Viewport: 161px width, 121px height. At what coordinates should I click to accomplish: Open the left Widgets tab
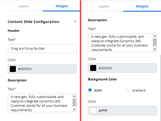pos(62,6)
